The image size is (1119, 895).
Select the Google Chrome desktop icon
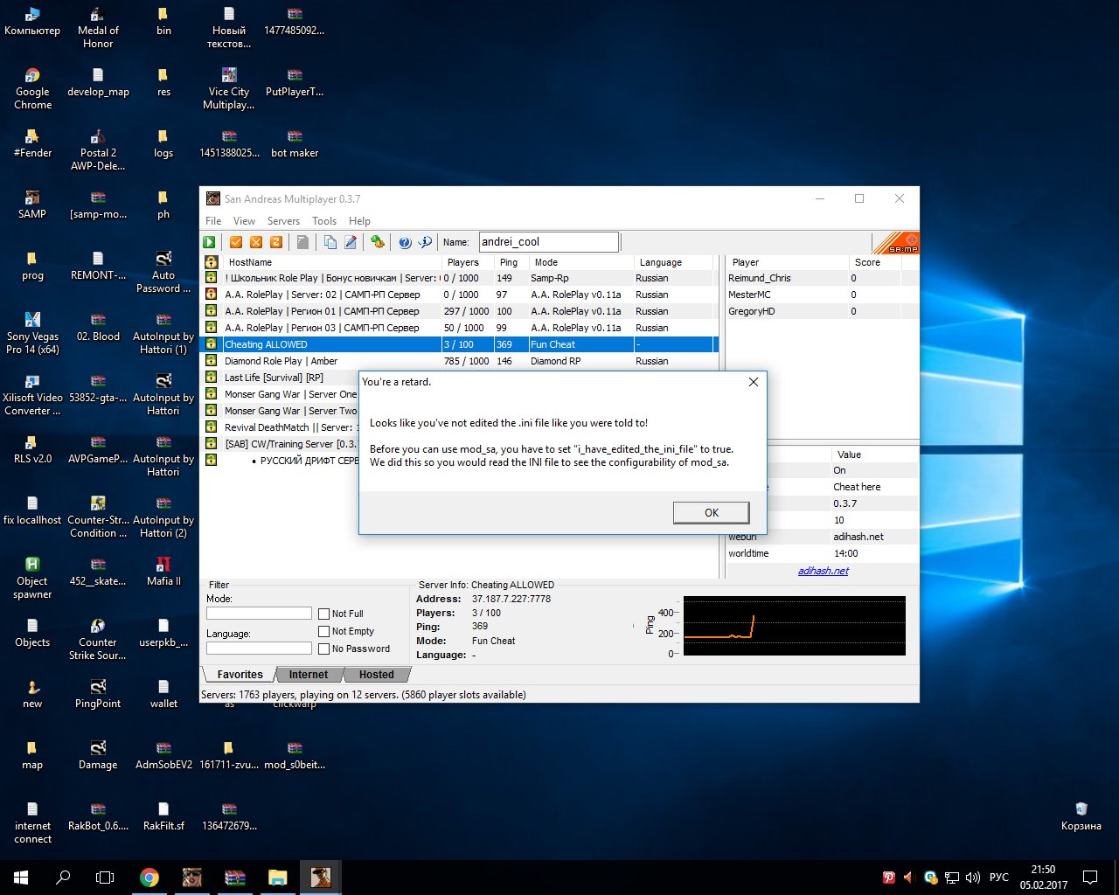coord(32,89)
